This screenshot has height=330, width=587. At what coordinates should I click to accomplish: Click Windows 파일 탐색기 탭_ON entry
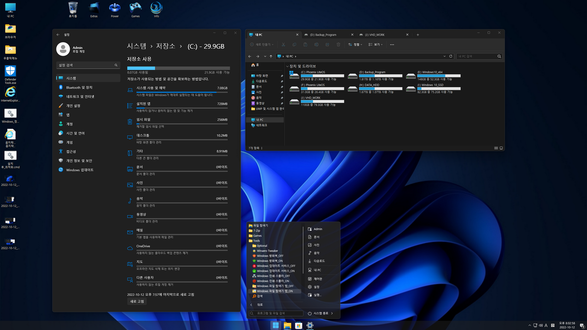pyautogui.click(x=275, y=291)
